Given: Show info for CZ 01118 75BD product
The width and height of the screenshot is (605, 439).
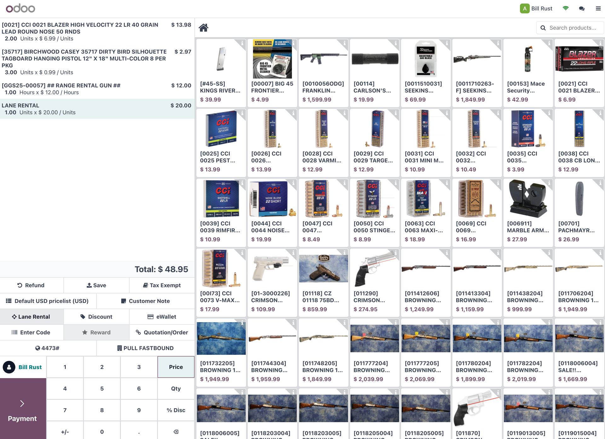Looking at the screenshot, I should pyautogui.click(x=344, y=253).
